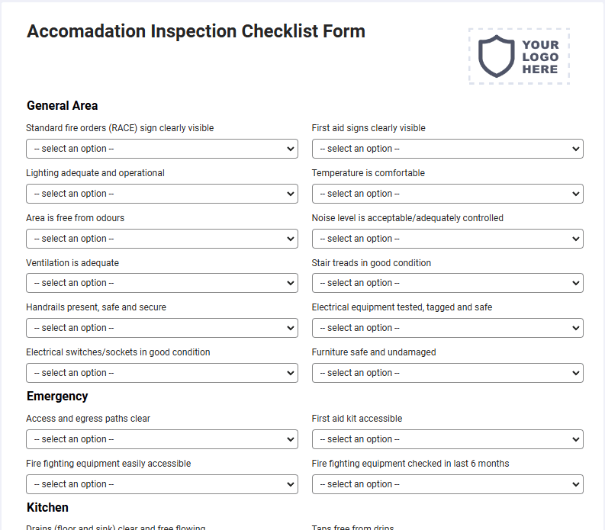Click the Accomadation Inspection Checklist Form title
This screenshot has width=605, height=530.
[196, 31]
